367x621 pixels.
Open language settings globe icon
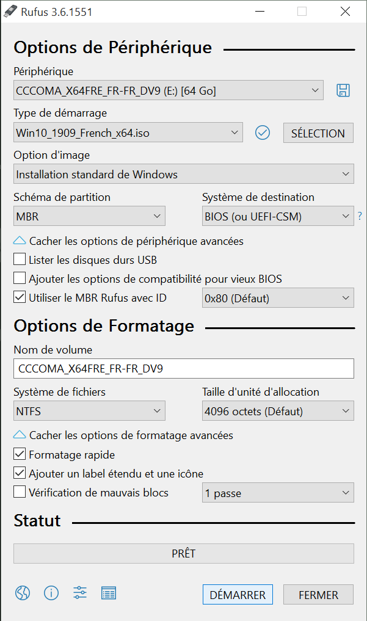(x=23, y=593)
